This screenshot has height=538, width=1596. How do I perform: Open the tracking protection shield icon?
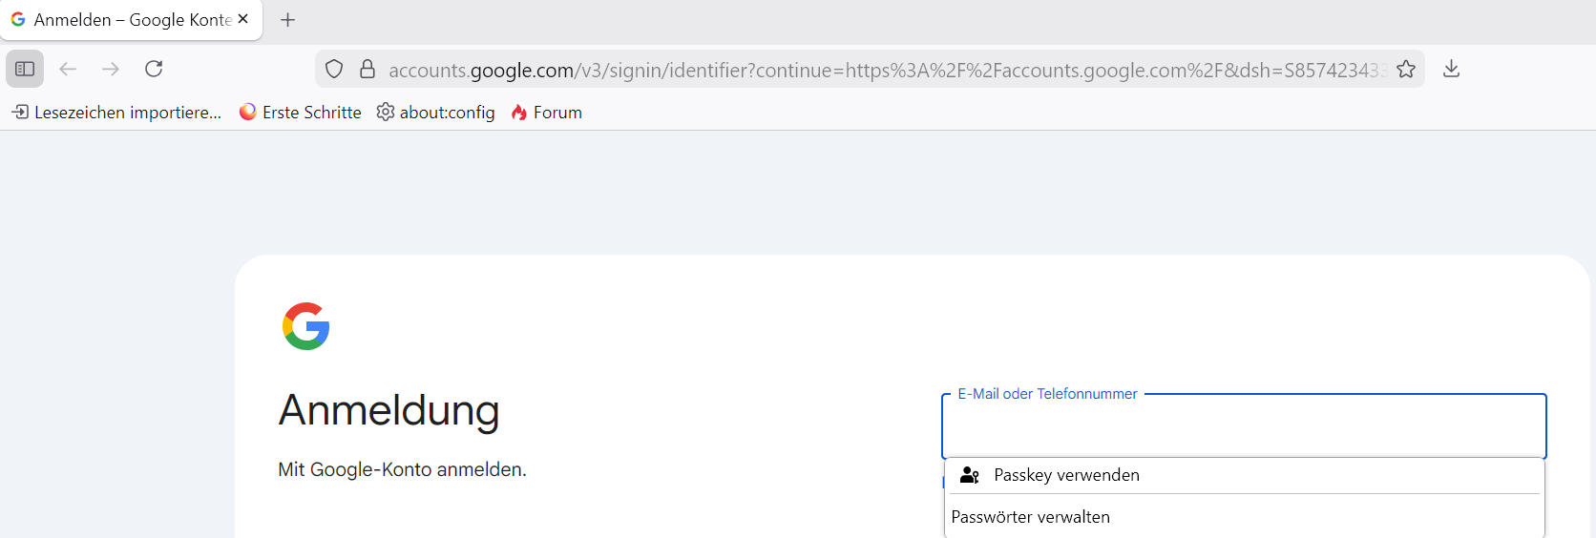334,69
